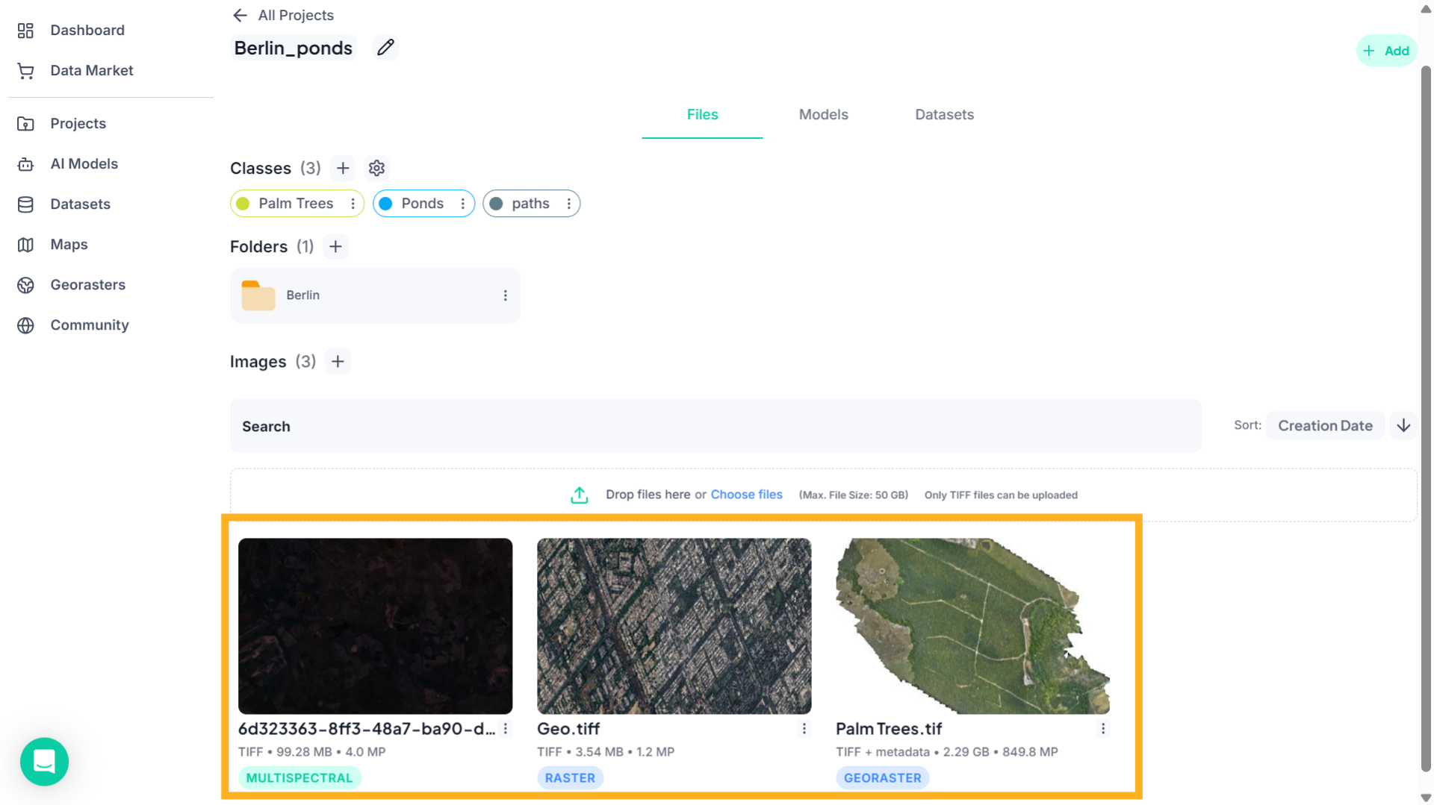Image resolution: width=1434 pixels, height=805 pixels.
Task: Click the GEORASTER tag
Action: [x=882, y=778]
